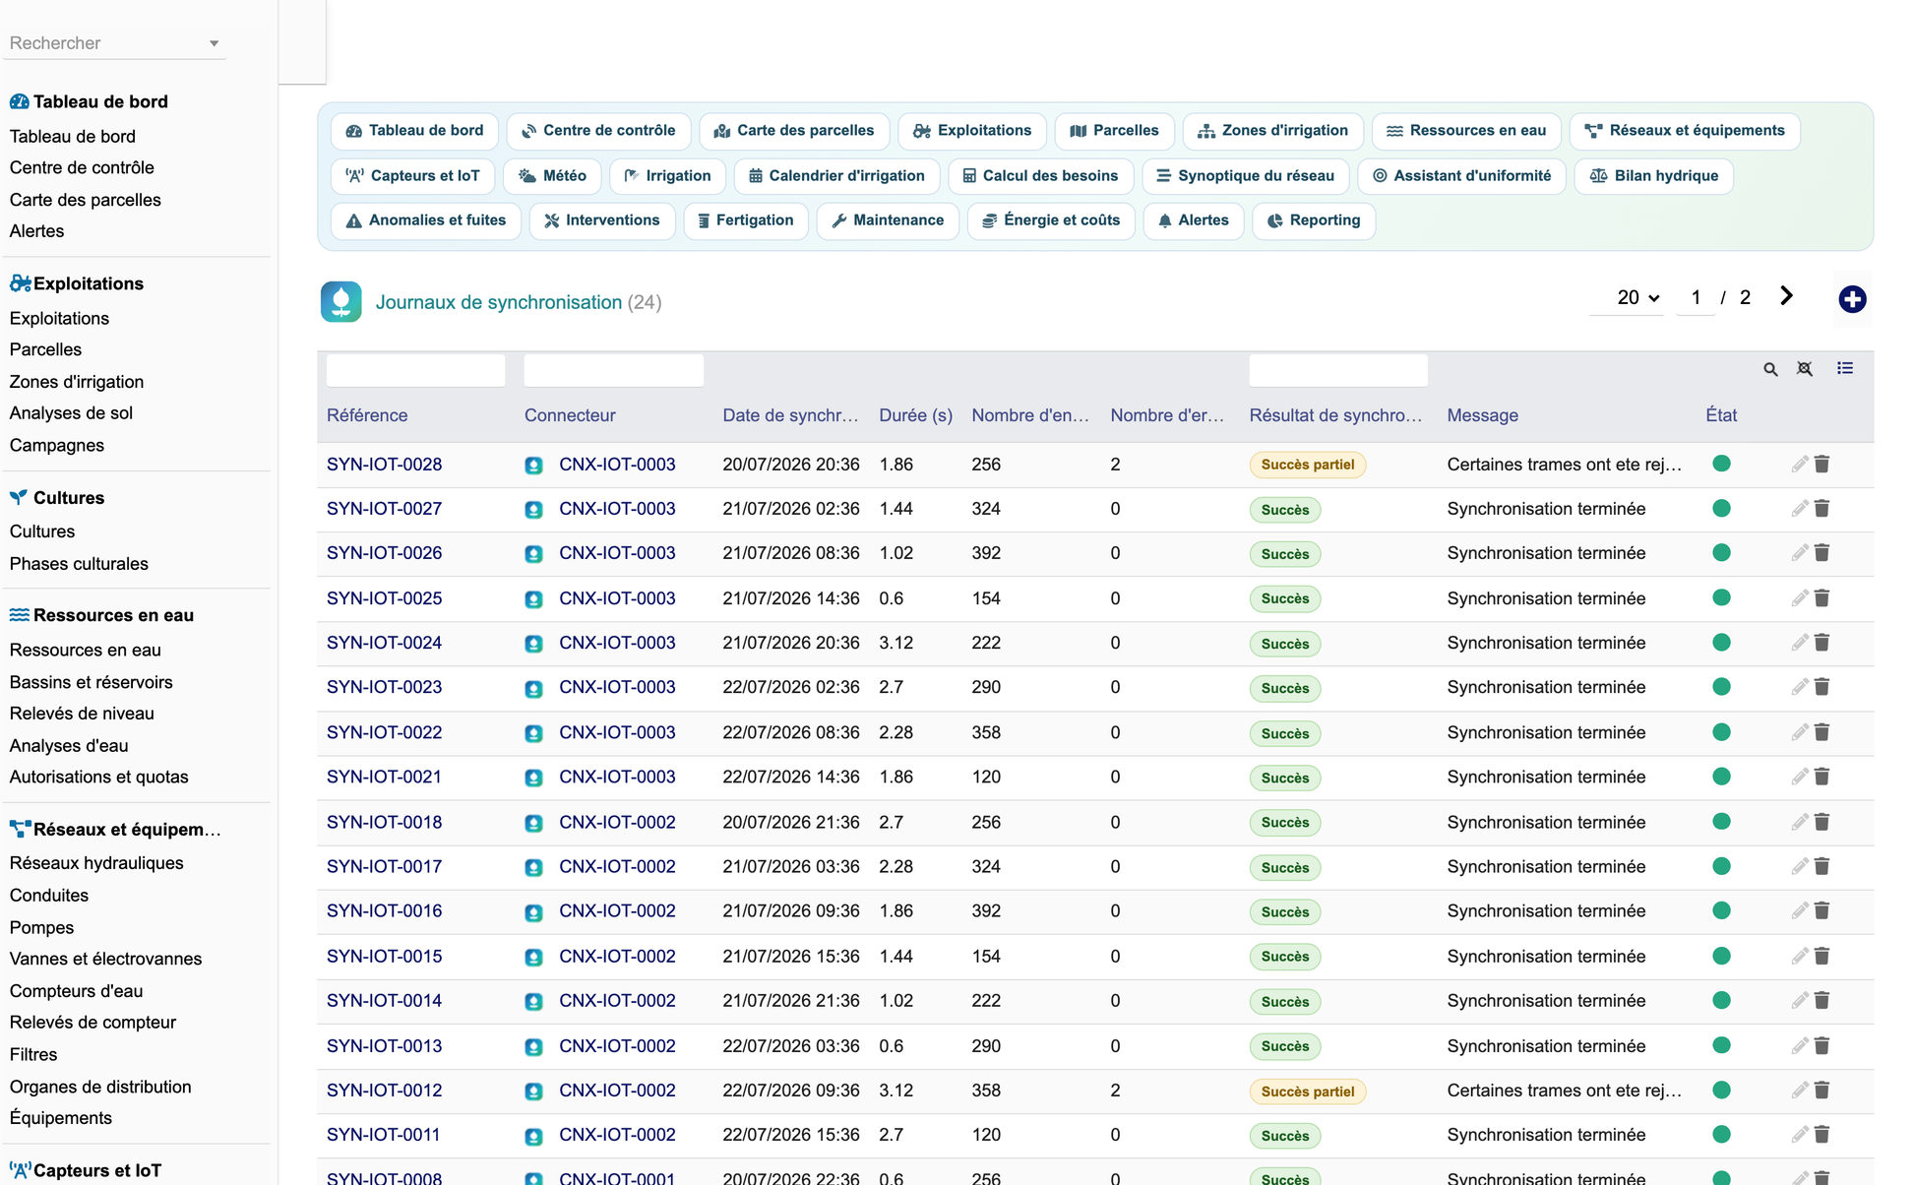Edit row SYN-IOT-0016 with pencil icon
This screenshot has width=1915, height=1185.
coord(1800,911)
